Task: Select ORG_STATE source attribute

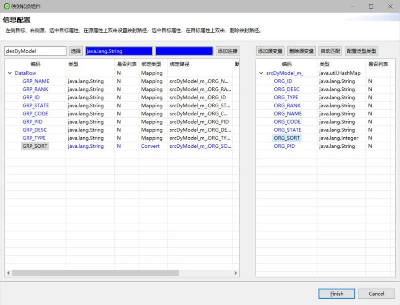Action: point(287,130)
